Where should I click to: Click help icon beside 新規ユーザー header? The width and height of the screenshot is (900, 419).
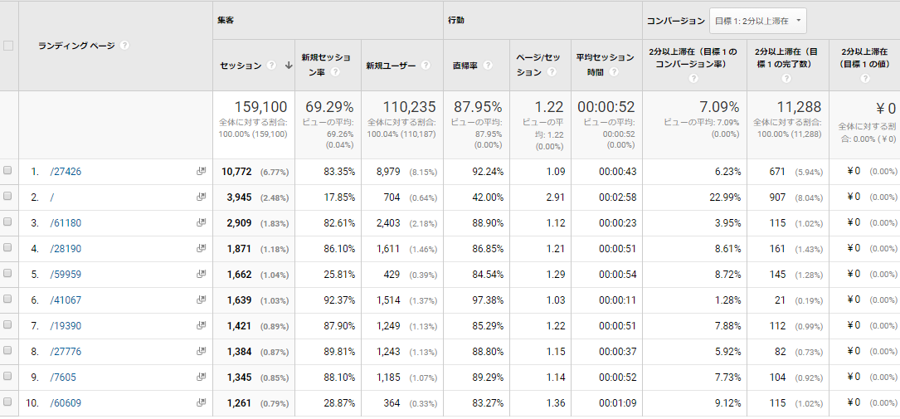426,66
